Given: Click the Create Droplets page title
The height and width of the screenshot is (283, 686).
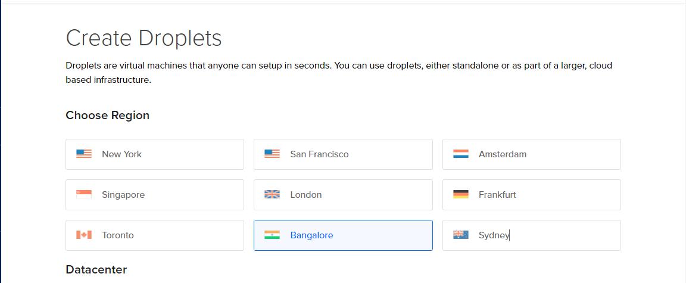Looking at the screenshot, I should click(x=144, y=38).
